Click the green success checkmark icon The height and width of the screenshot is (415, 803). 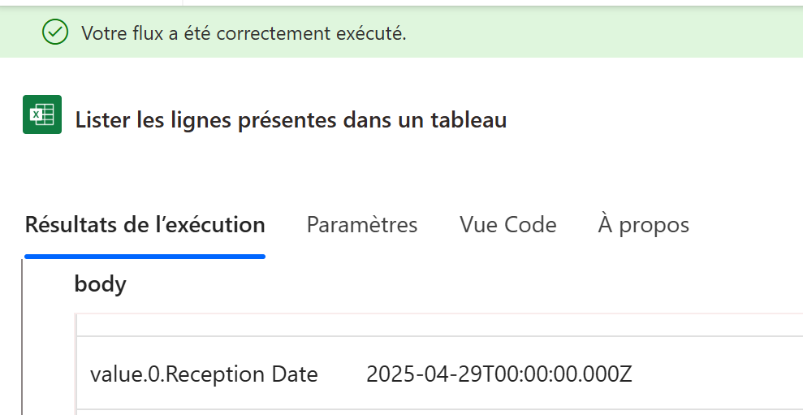[x=54, y=32]
